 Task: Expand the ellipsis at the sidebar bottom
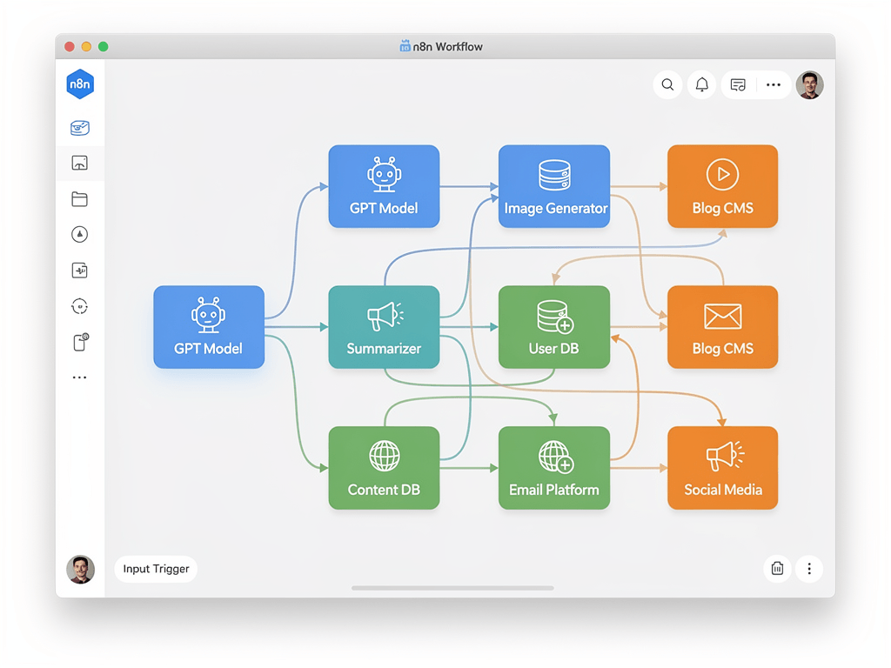pos(80,377)
